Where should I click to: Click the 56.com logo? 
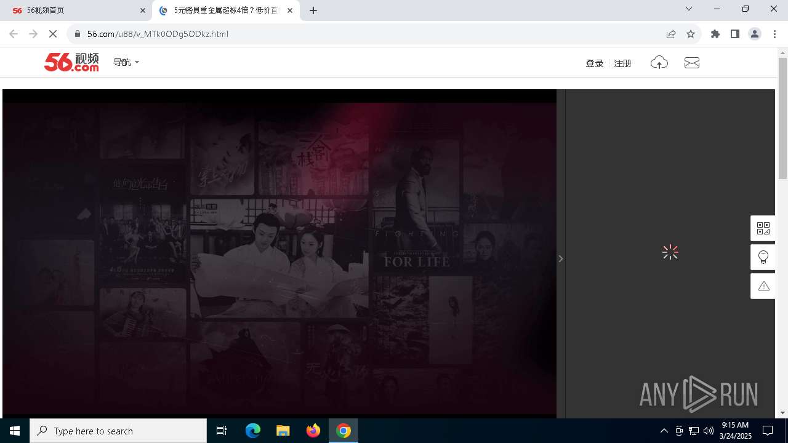71,62
